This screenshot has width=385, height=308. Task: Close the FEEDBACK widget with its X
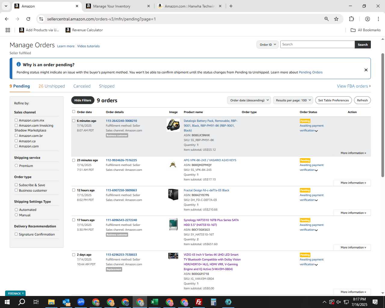pyautogui.click(x=23, y=293)
